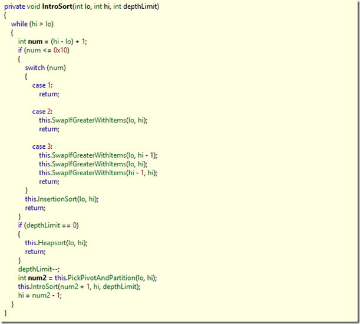
Task: Click the case 1 label
Action: (40, 85)
